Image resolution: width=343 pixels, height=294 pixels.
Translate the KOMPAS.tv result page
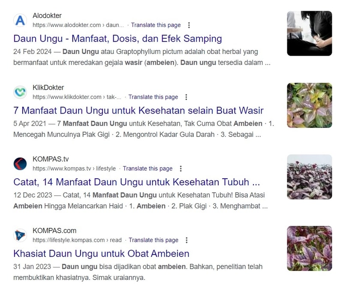147,168
